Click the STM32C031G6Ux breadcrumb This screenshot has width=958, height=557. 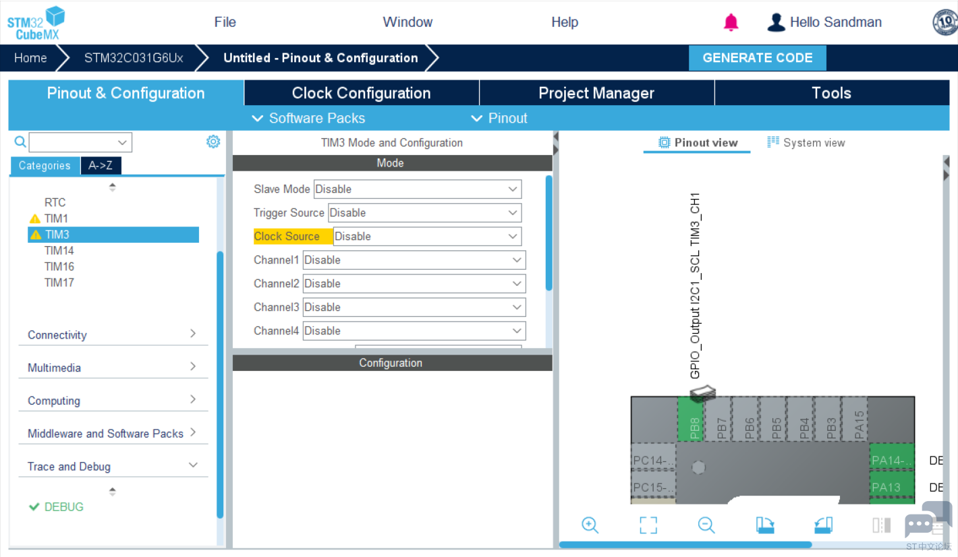pyautogui.click(x=134, y=58)
